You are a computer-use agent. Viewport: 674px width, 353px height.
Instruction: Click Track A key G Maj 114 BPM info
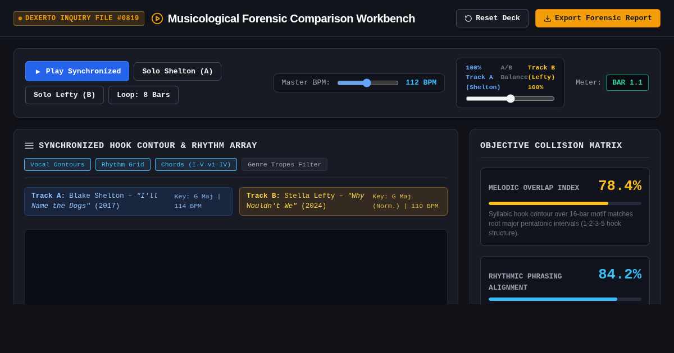coord(199,201)
